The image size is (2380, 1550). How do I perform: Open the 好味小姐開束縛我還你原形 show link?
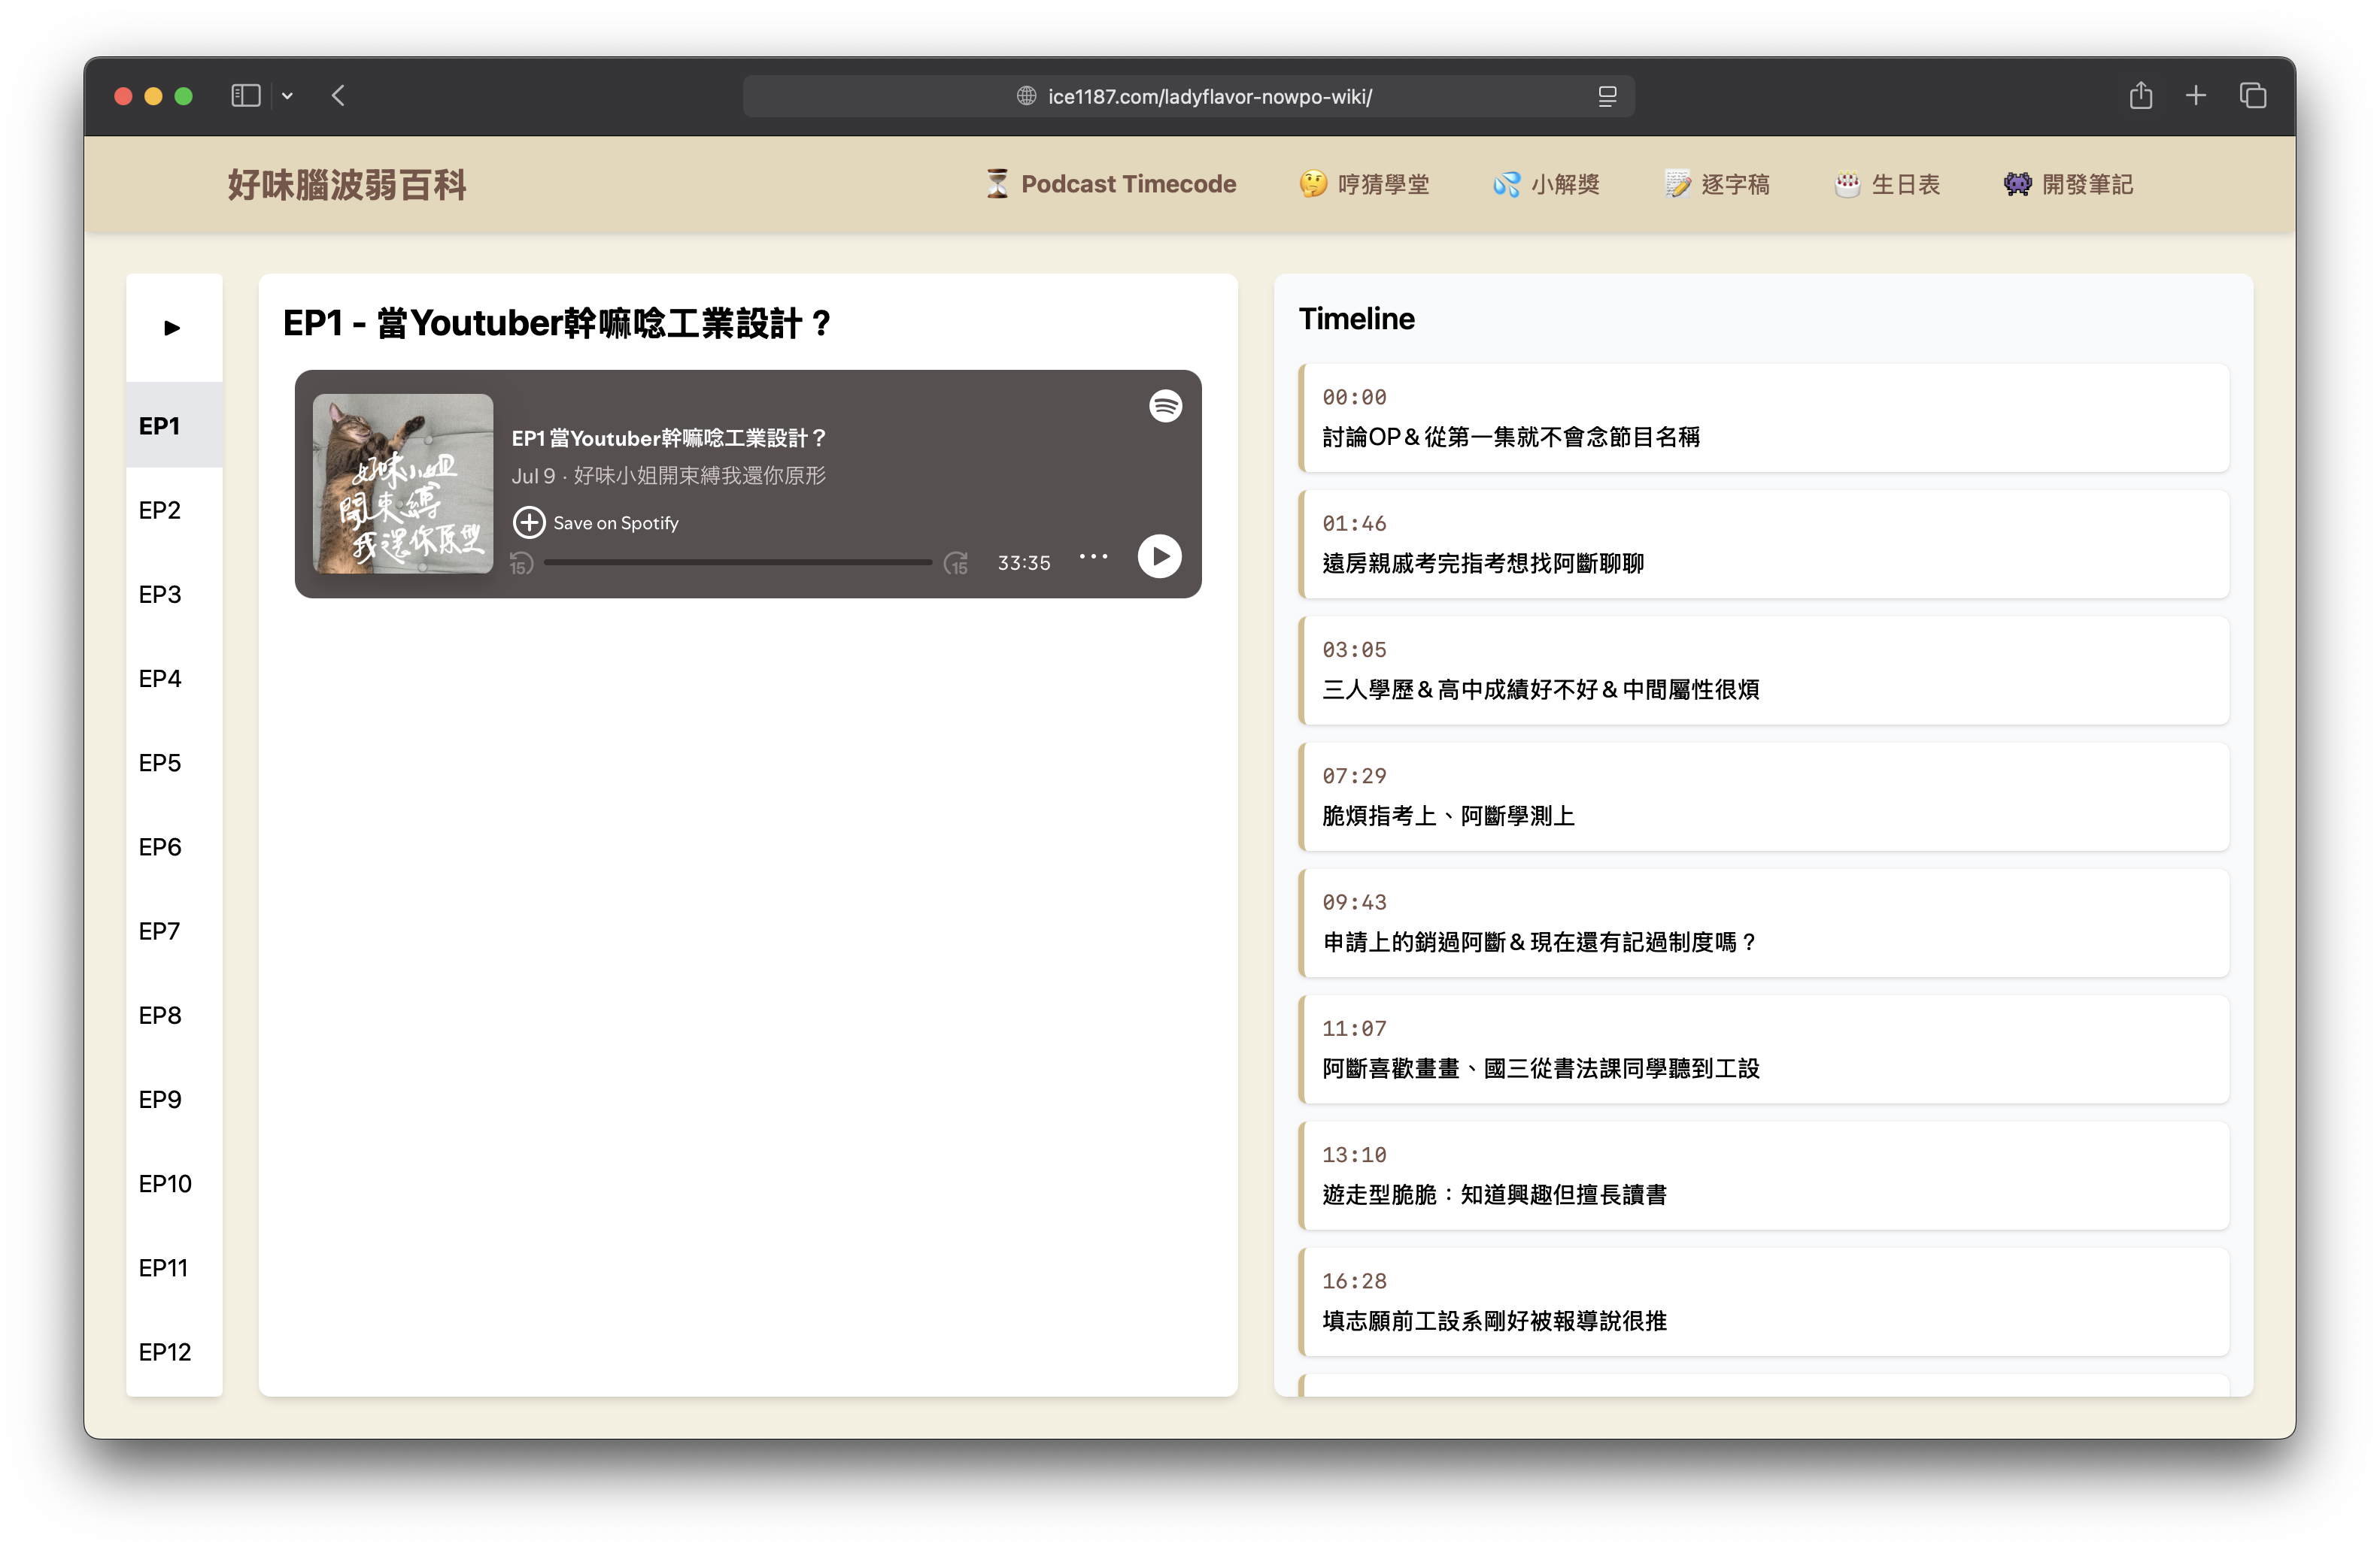(699, 476)
